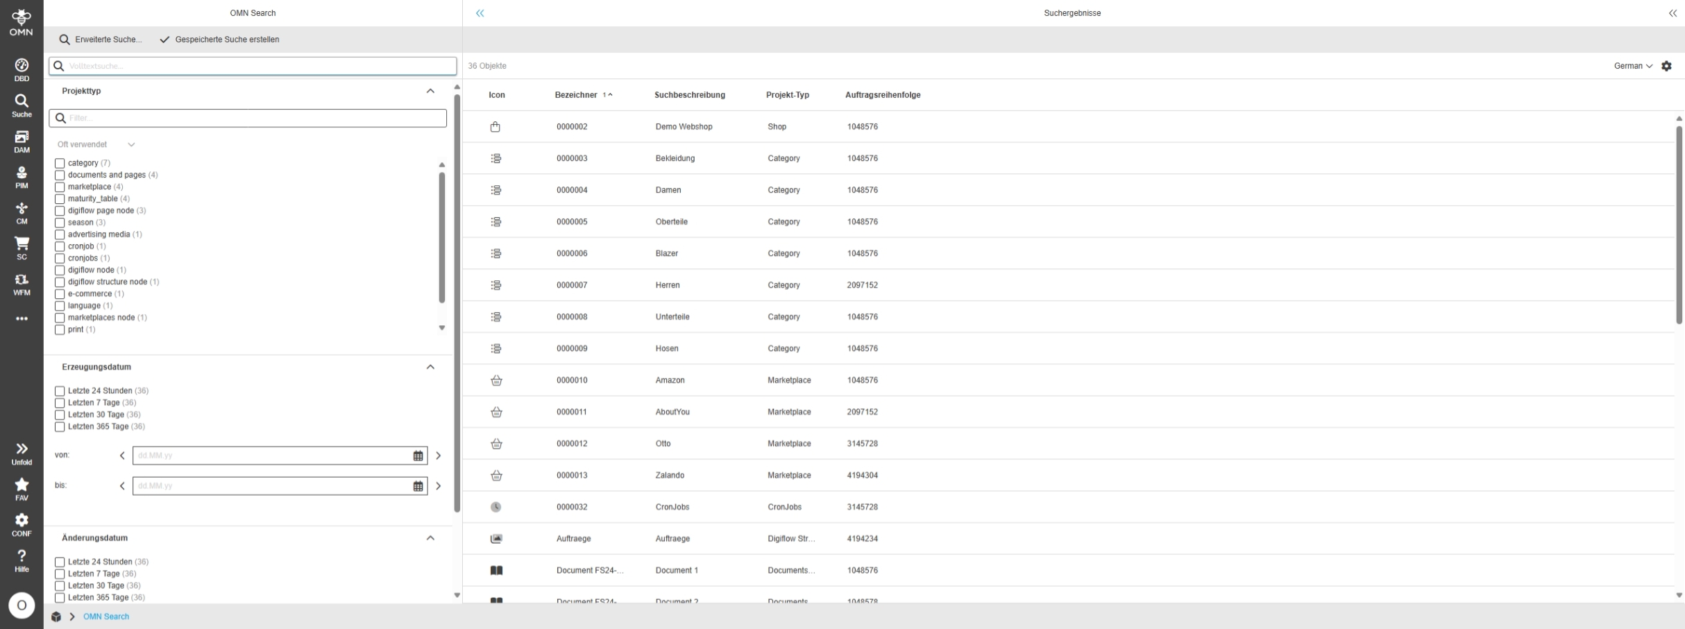Focus the Projekttyp Filter input
Image resolution: width=1685 pixels, height=629 pixels.
248,118
